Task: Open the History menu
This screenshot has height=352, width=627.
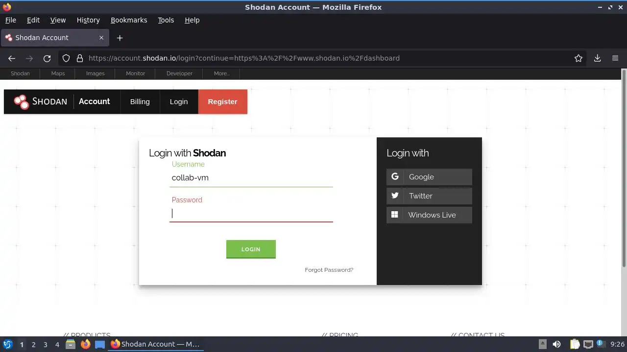Action: click(x=88, y=20)
